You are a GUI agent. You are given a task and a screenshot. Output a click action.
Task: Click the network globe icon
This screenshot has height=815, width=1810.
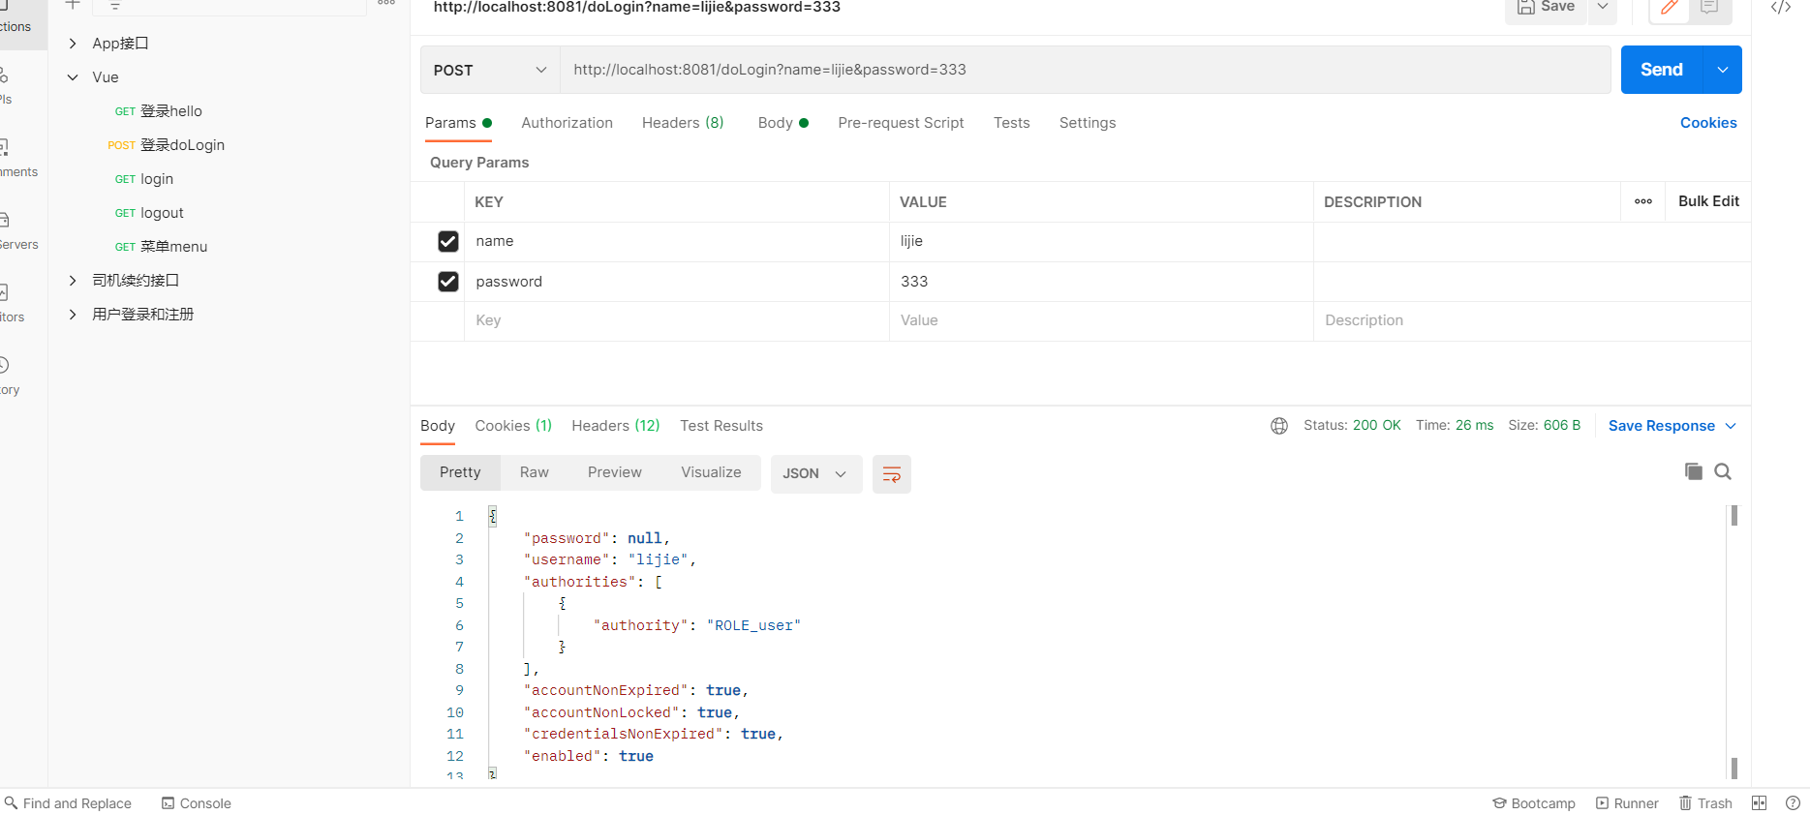tap(1279, 426)
